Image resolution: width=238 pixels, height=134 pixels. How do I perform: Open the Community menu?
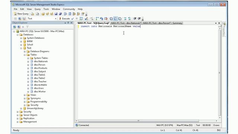coord(69,9)
